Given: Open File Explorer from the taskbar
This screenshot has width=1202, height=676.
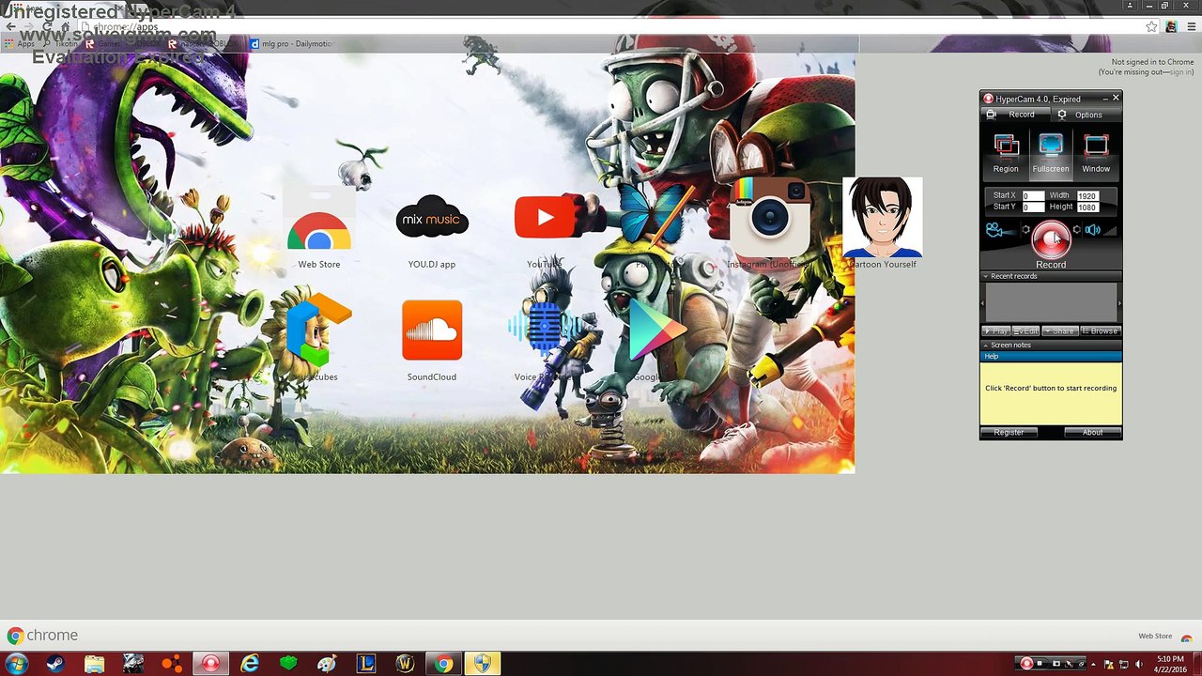Looking at the screenshot, I should coord(94,664).
